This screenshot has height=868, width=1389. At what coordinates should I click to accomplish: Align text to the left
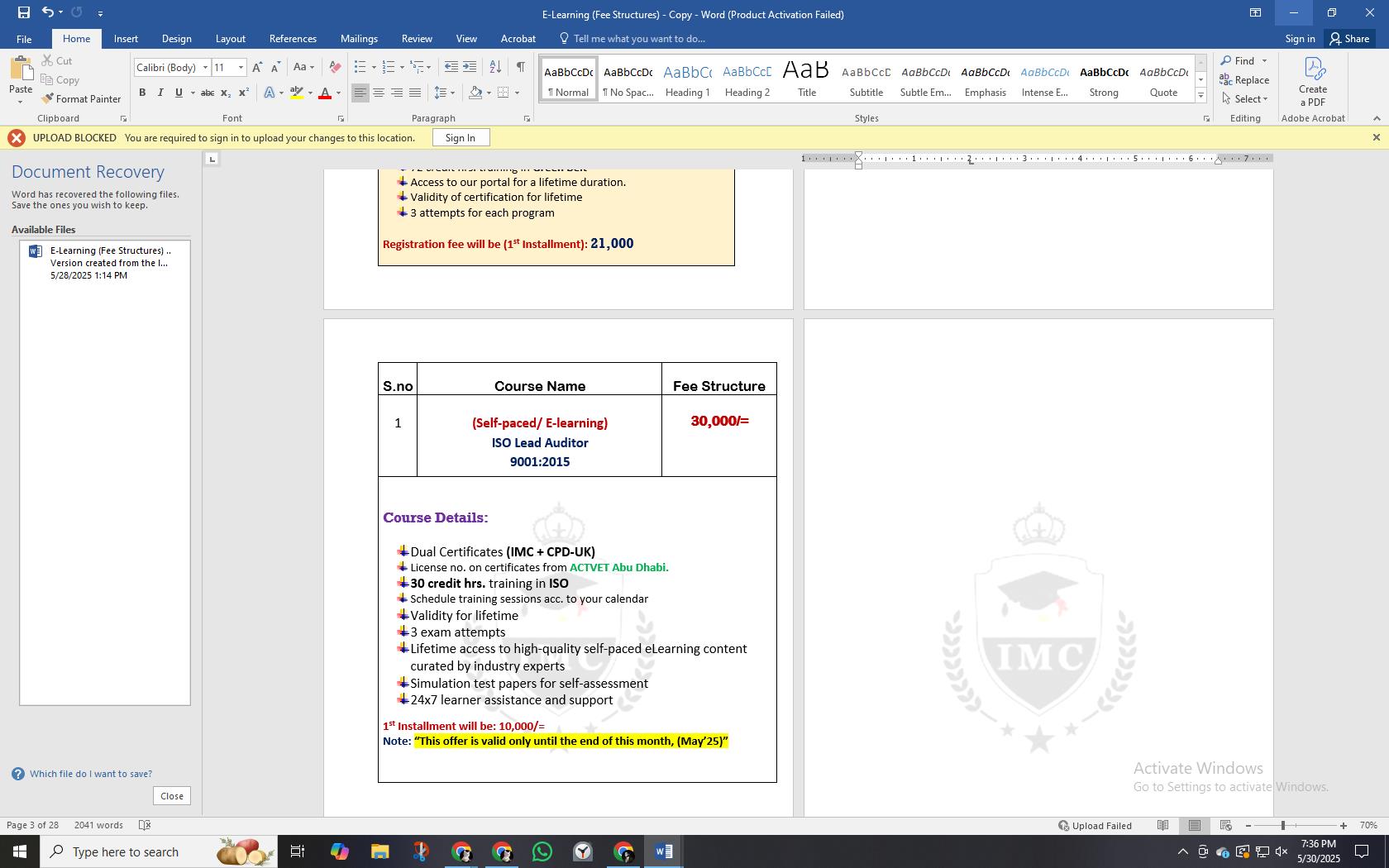pyautogui.click(x=360, y=93)
